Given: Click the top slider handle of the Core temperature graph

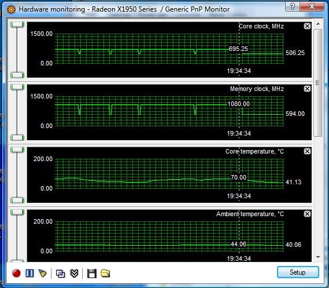Looking at the screenshot, I should (17, 150).
